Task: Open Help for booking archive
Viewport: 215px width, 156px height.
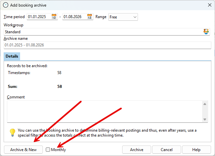Action: pos(196,150)
